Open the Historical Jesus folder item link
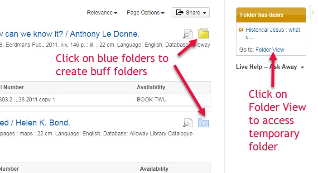 (273, 33)
